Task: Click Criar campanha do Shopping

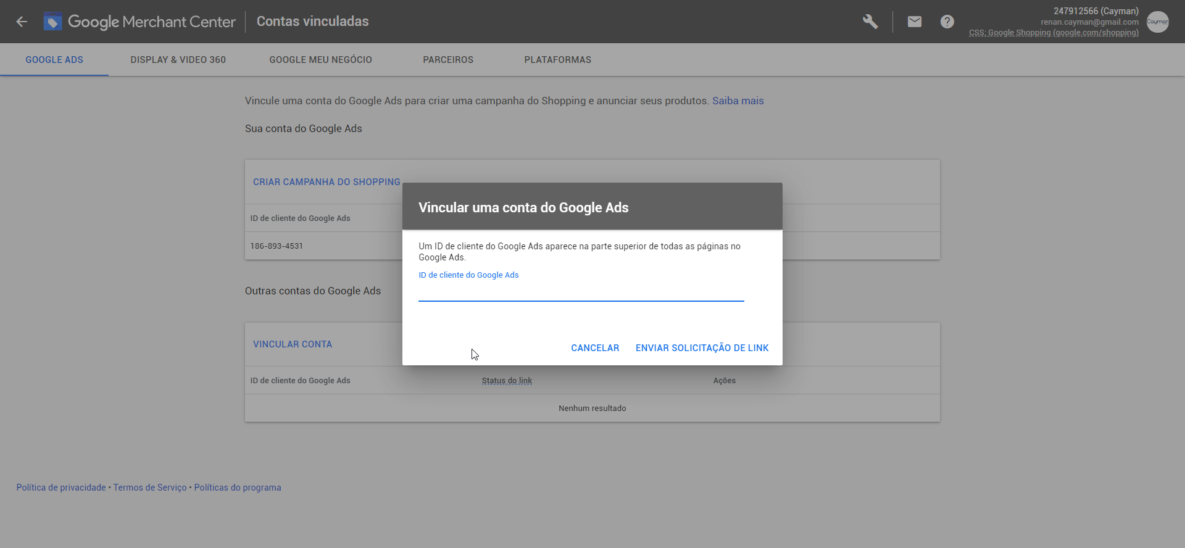Action: coord(326,182)
